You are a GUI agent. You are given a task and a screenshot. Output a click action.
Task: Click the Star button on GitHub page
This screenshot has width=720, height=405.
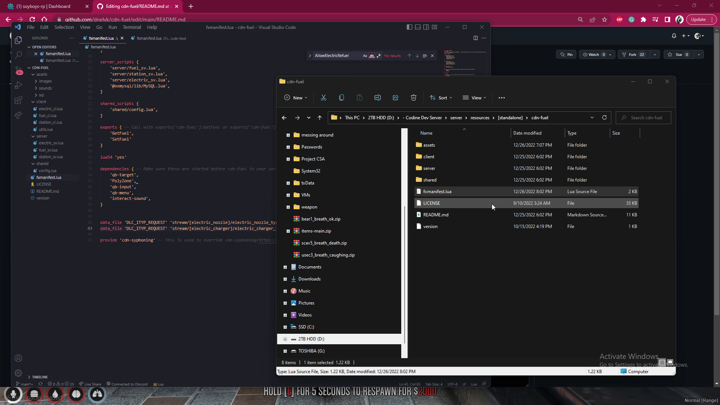click(x=679, y=54)
